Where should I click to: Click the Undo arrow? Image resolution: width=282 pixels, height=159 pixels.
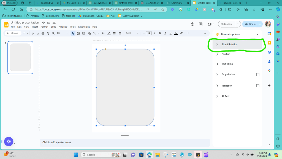[32, 33]
